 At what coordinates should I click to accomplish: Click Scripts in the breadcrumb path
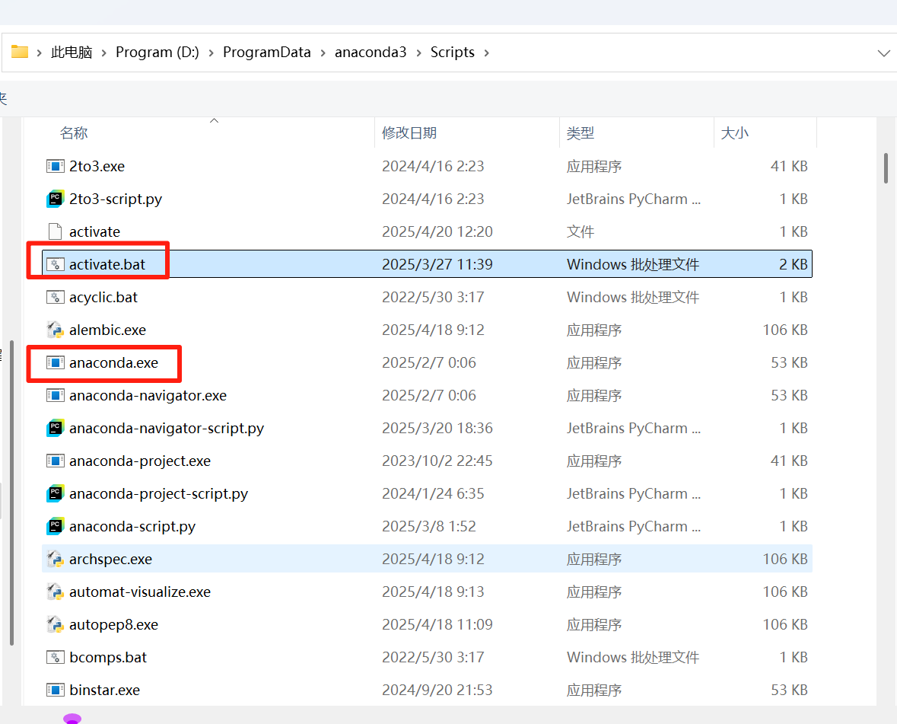click(453, 52)
